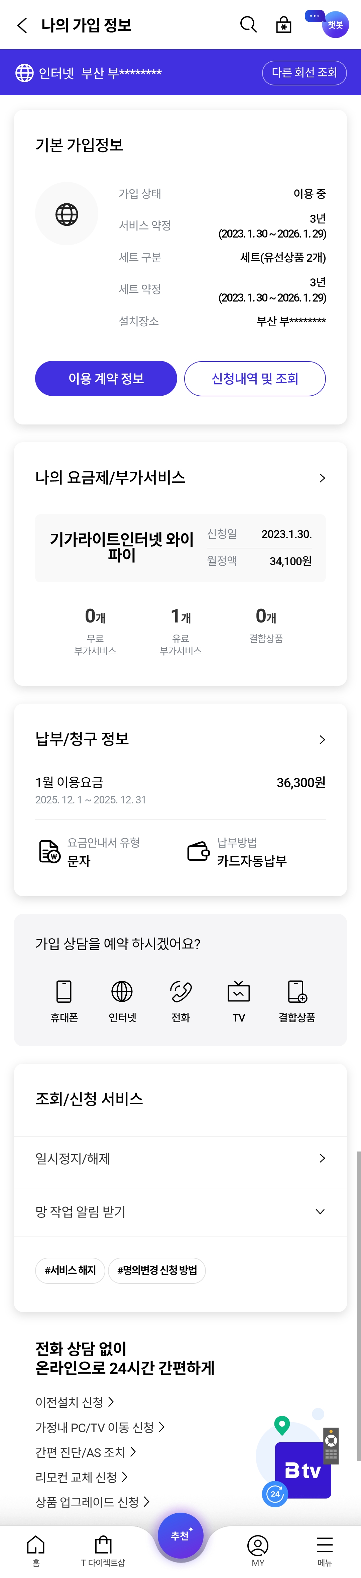This screenshot has width=361, height=1578.
Task: Go to 홈 tab in bottom bar
Action: pyautogui.click(x=36, y=1550)
